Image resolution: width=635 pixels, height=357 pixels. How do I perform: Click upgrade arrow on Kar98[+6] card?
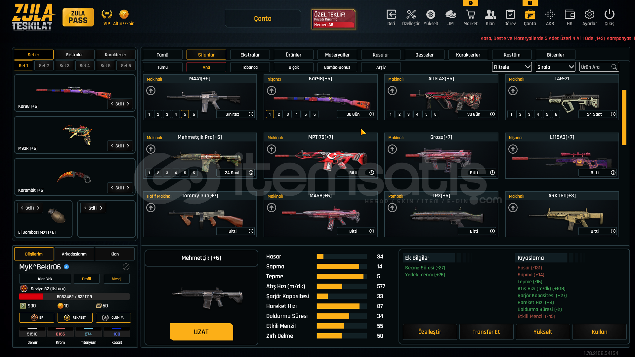coord(272,91)
